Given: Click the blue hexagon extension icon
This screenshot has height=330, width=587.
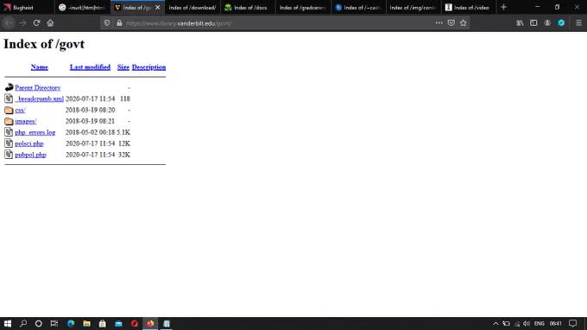Looking at the screenshot, I should pyautogui.click(x=561, y=22).
